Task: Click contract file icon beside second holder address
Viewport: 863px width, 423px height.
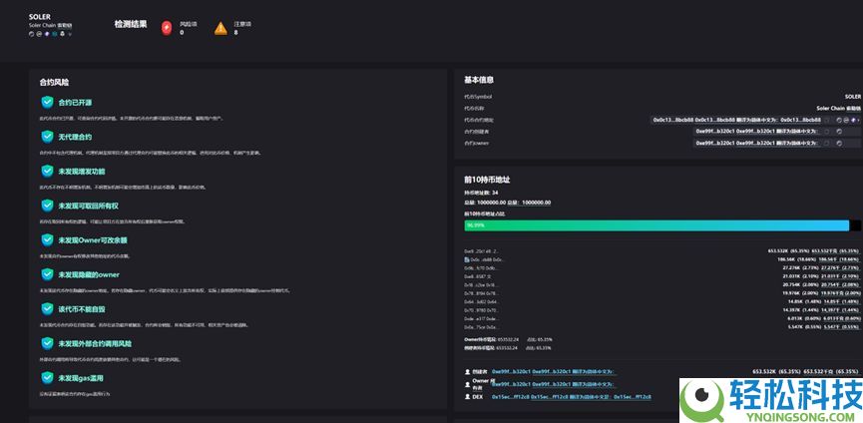Action: tap(467, 259)
